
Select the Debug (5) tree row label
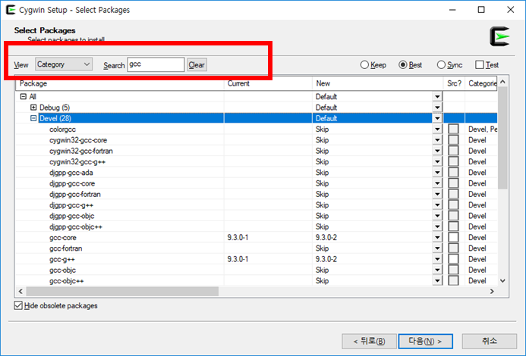tap(55, 108)
